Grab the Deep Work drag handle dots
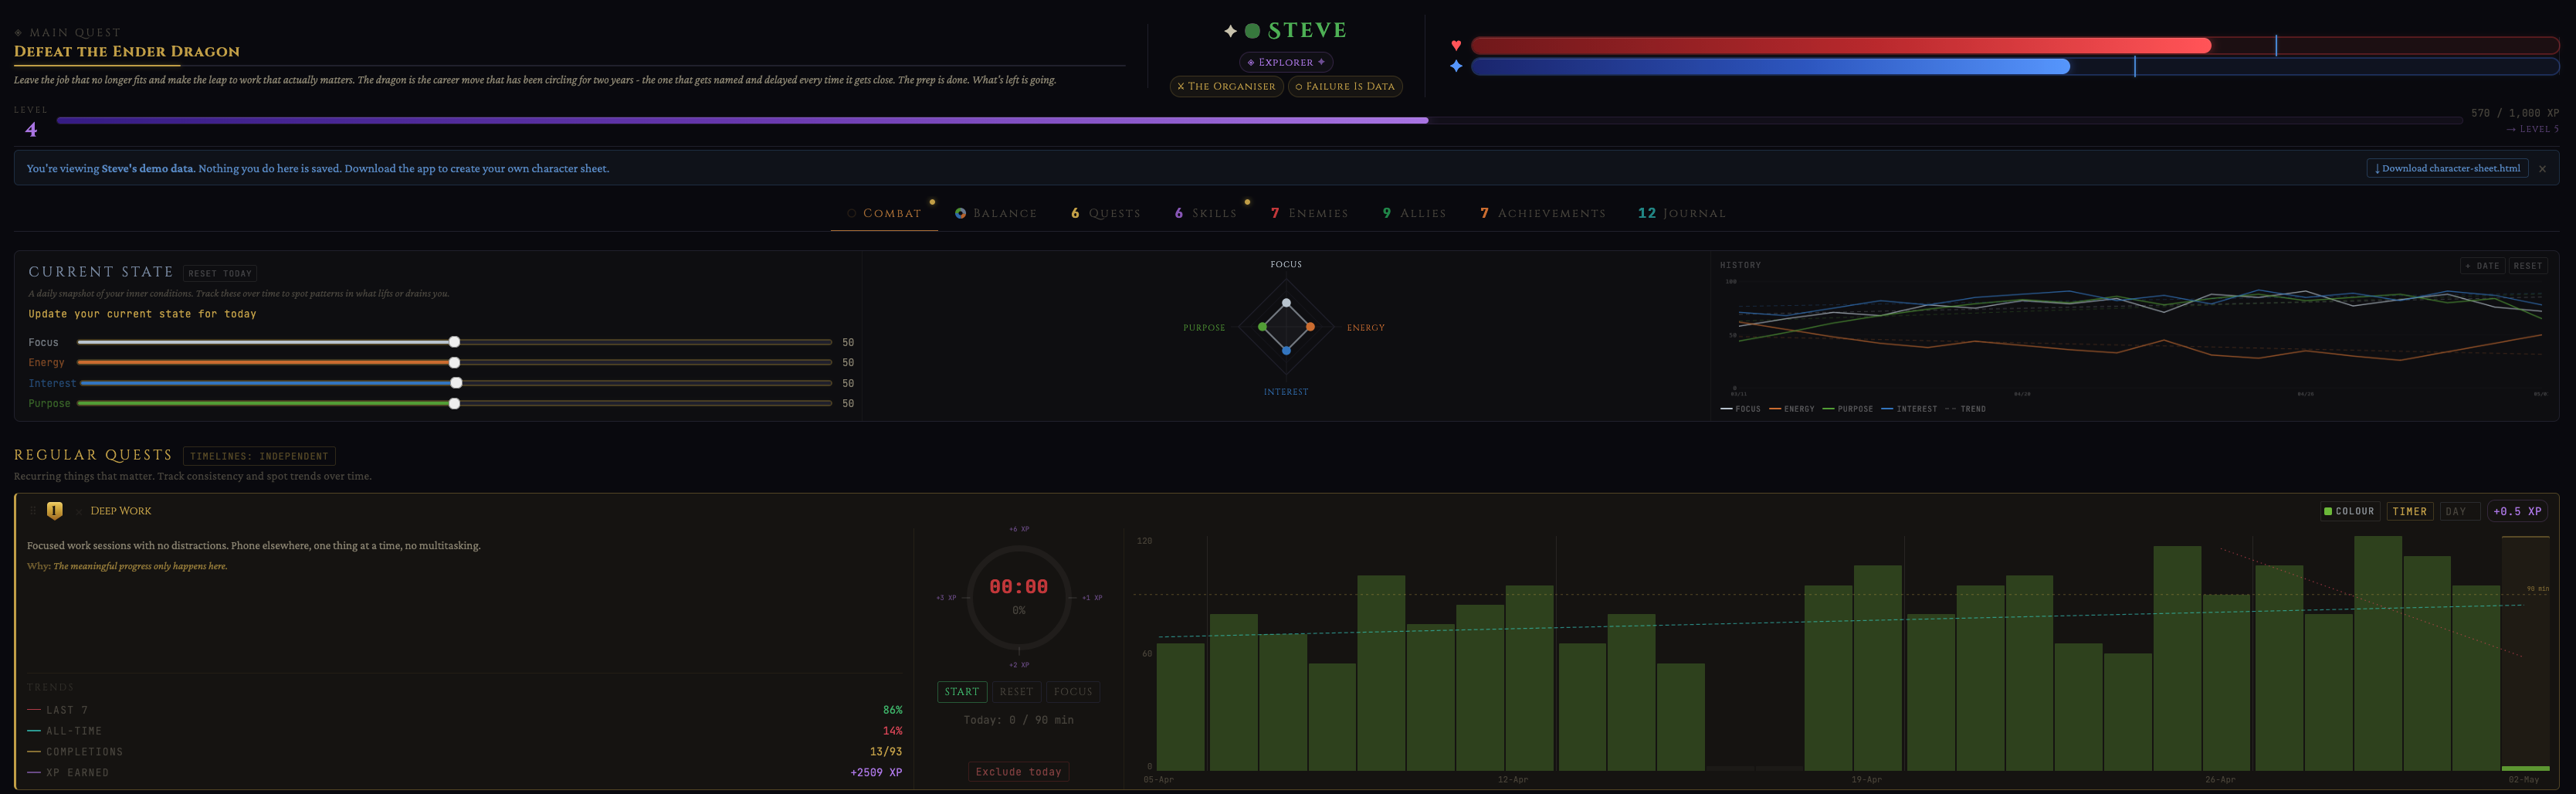Viewport: 2576px width, 794px height. coord(33,510)
